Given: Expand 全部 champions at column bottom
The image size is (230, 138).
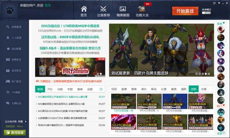Looking at the screenshot, I should pos(221,133).
